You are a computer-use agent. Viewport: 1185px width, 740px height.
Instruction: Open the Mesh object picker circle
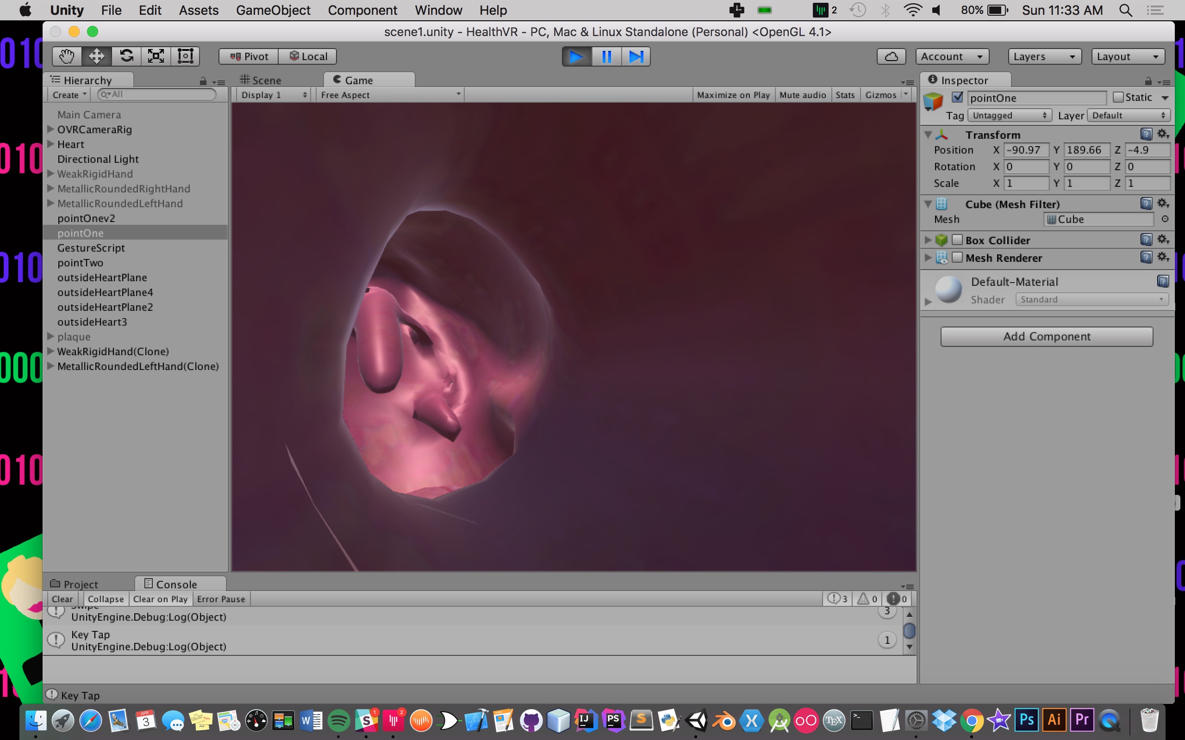(x=1165, y=219)
